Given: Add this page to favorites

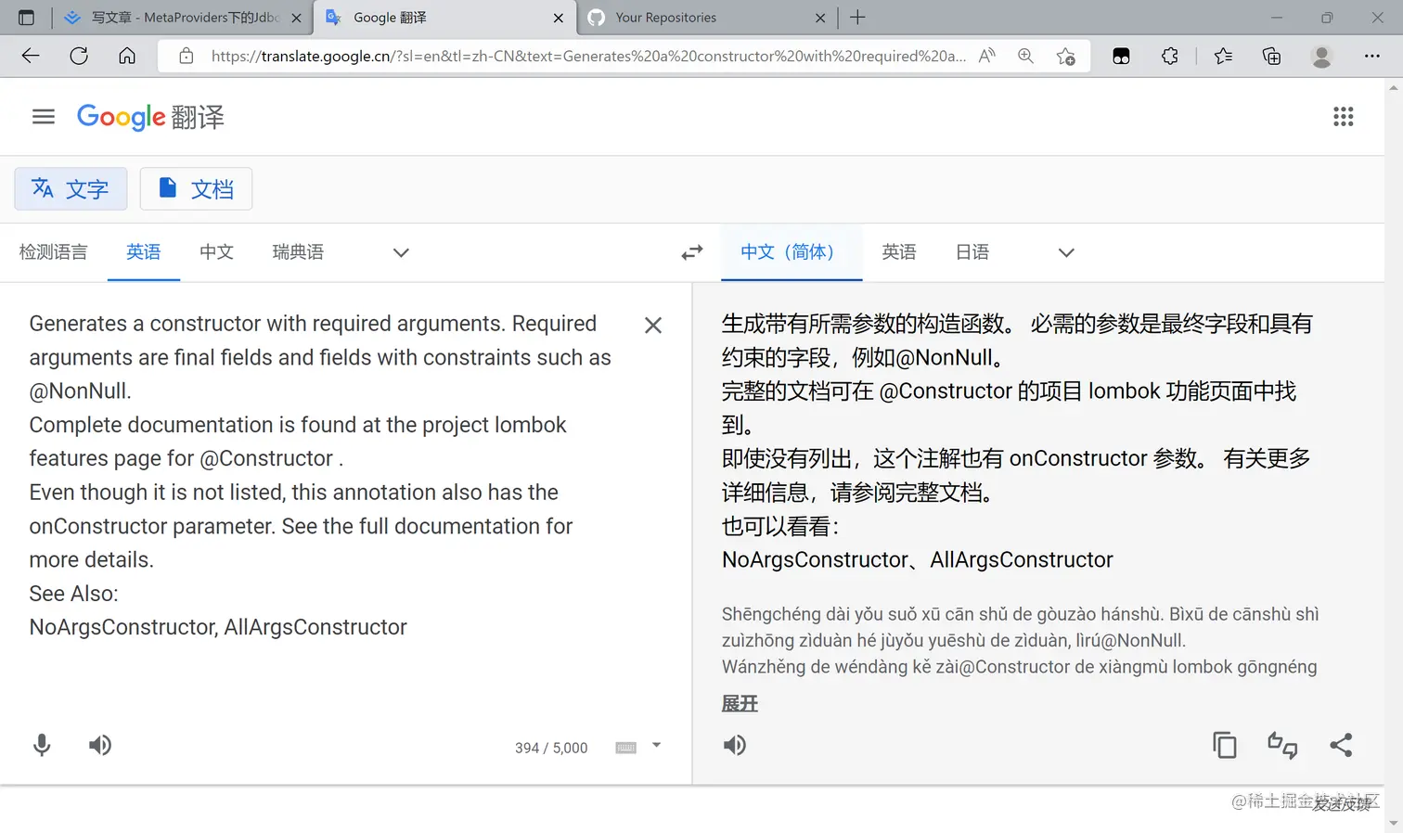Looking at the screenshot, I should point(1066,56).
